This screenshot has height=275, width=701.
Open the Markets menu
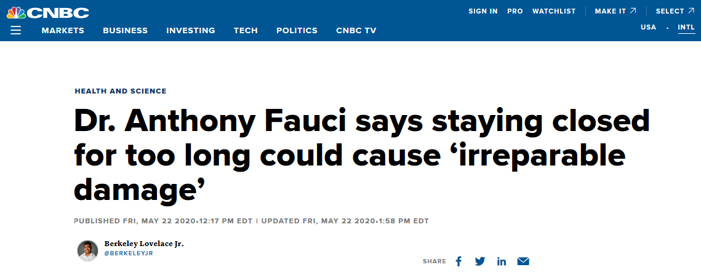tap(63, 30)
